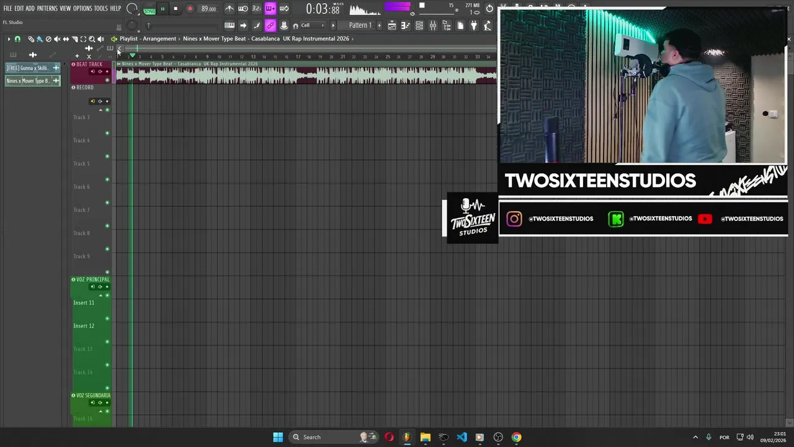Toggle the highlighted overdub recording icon
Screen dimensions: 794x447
pyautogui.click(x=270, y=9)
